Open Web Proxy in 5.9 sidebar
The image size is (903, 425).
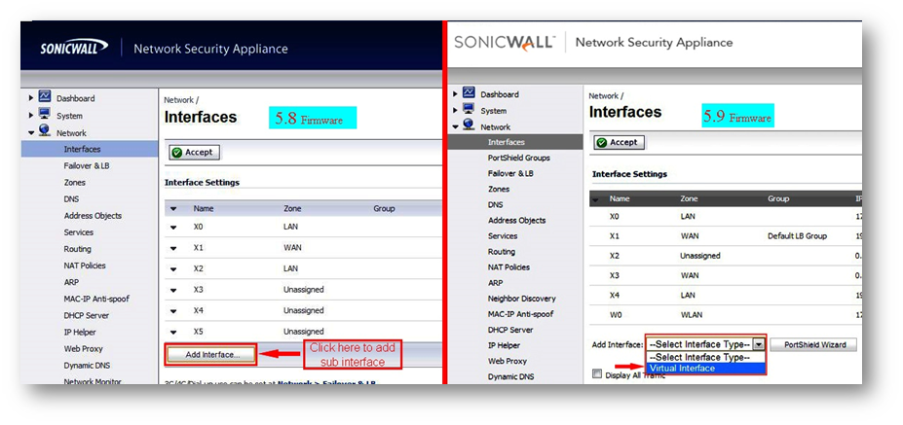point(507,361)
